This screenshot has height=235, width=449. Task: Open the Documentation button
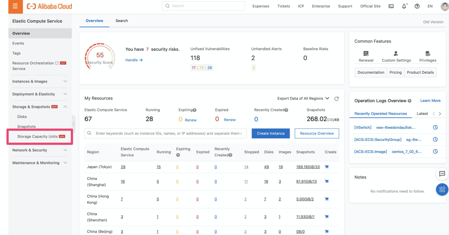(x=371, y=72)
